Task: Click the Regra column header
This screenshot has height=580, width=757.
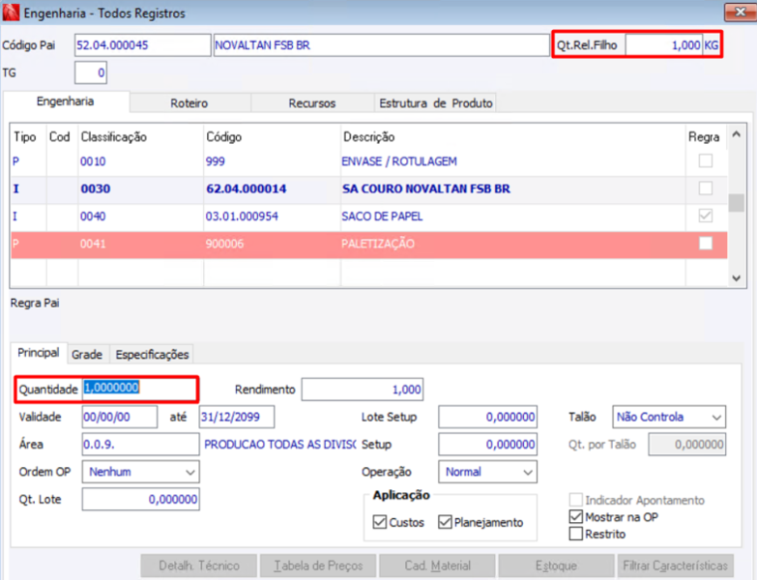Action: [704, 137]
